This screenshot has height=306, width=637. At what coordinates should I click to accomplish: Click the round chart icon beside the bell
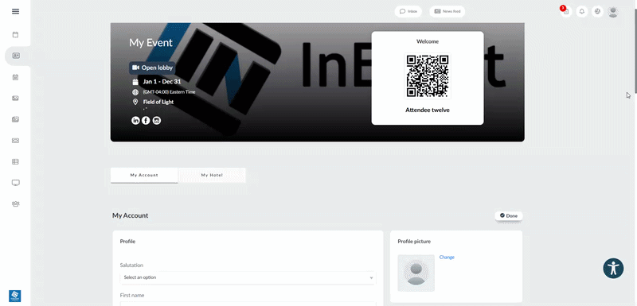(x=597, y=11)
